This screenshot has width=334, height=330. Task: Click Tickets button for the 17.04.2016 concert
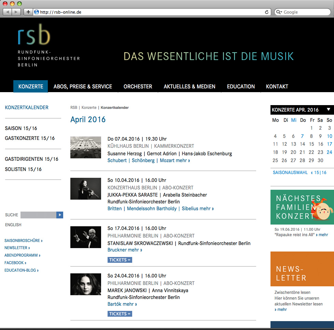click(x=120, y=260)
